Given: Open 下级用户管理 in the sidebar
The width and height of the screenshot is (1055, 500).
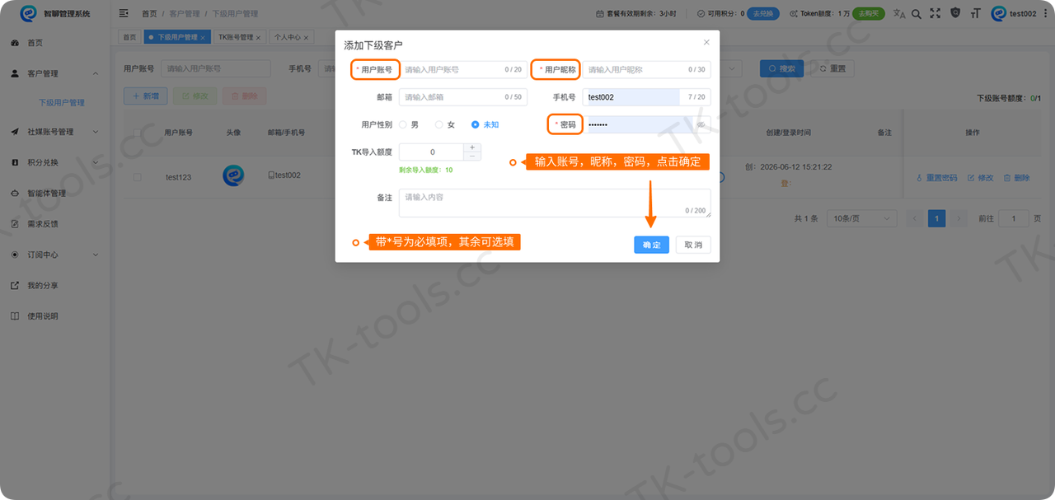Looking at the screenshot, I should click(62, 103).
